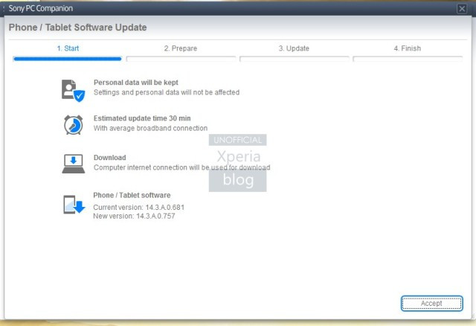Click 'Phone / Tablet software' heading
This screenshot has width=476, height=326.
(x=132, y=195)
